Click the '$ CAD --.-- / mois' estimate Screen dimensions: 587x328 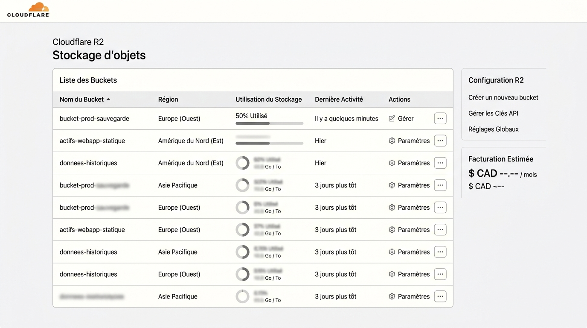click(503, 173)
